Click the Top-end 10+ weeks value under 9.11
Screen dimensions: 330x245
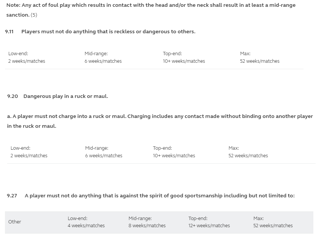pos(184,61)
